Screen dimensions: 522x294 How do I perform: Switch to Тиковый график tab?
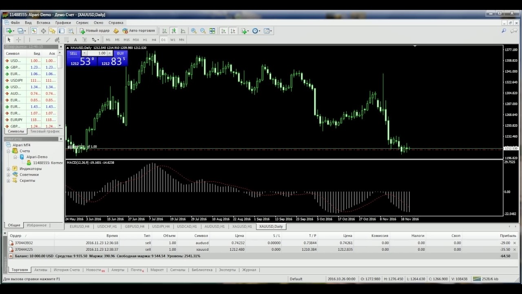(x=45, y=131)
